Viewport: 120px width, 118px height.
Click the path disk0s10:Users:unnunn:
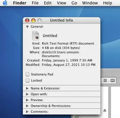click(61, 52)
